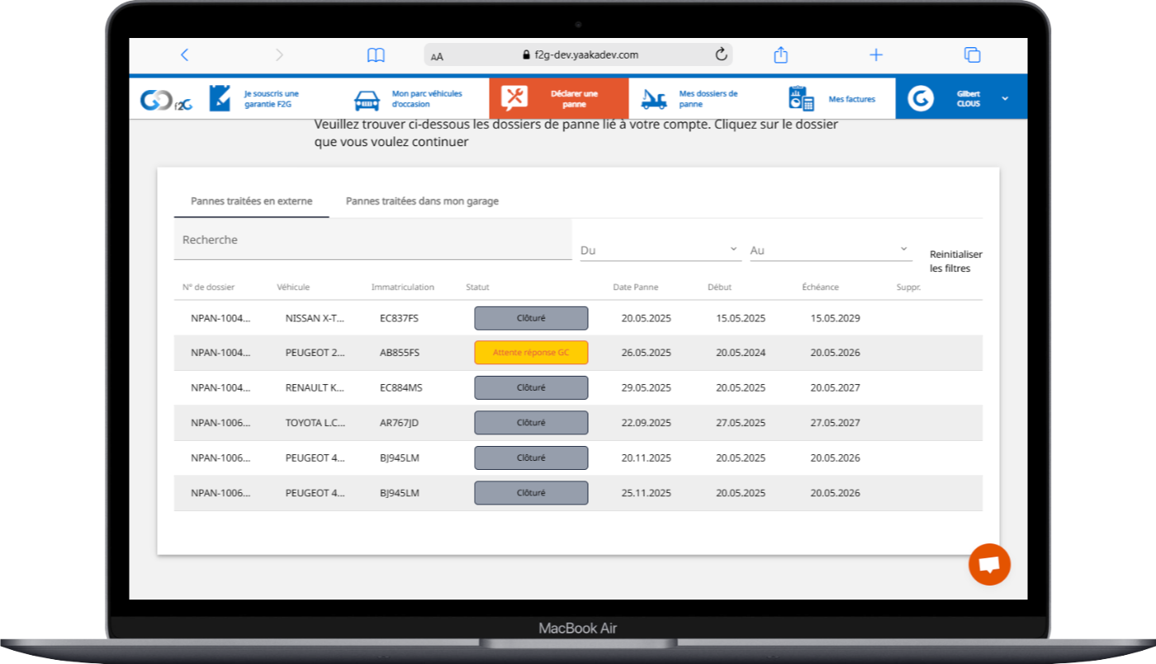Show the Safari tab overview icon
The image size is (1156, 664).
click(x=972, y=55)
